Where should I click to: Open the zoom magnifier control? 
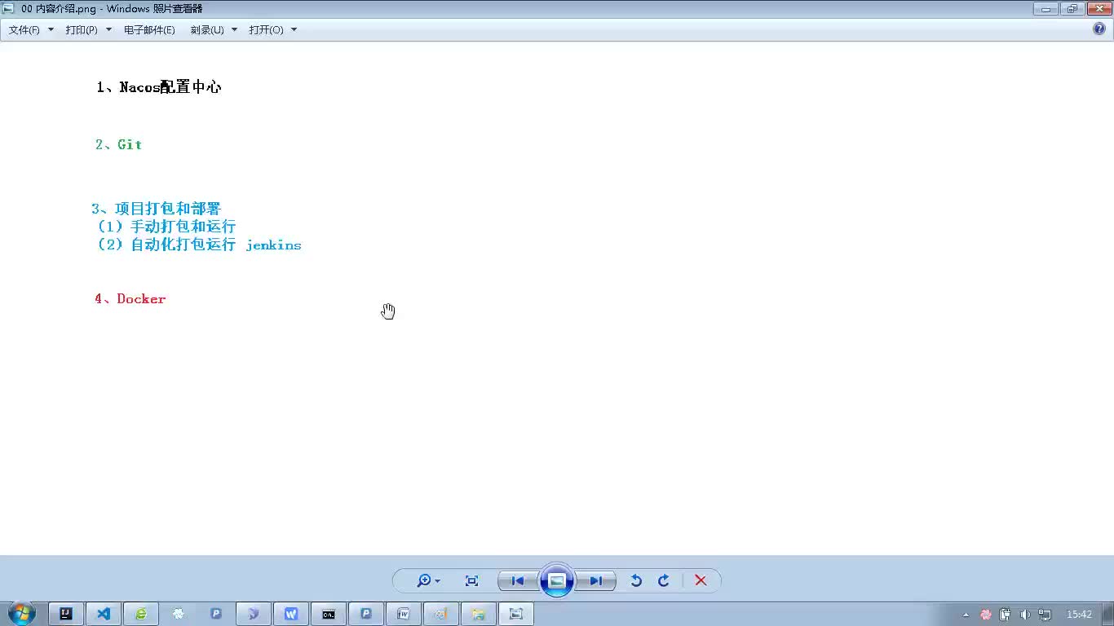(x=428, y=580)
